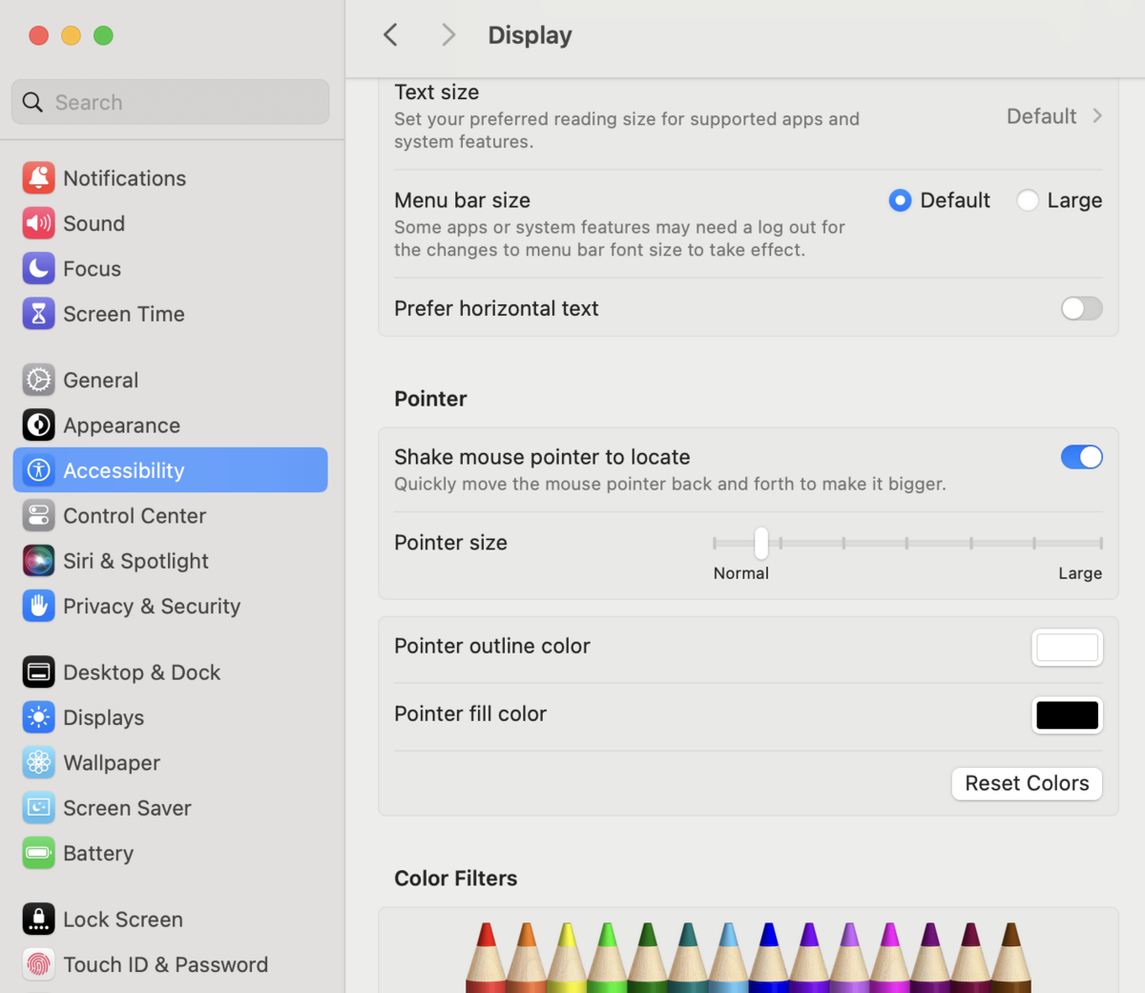
Task: Open Desktop & Dock settings label
Action: [x=142, y=672]
